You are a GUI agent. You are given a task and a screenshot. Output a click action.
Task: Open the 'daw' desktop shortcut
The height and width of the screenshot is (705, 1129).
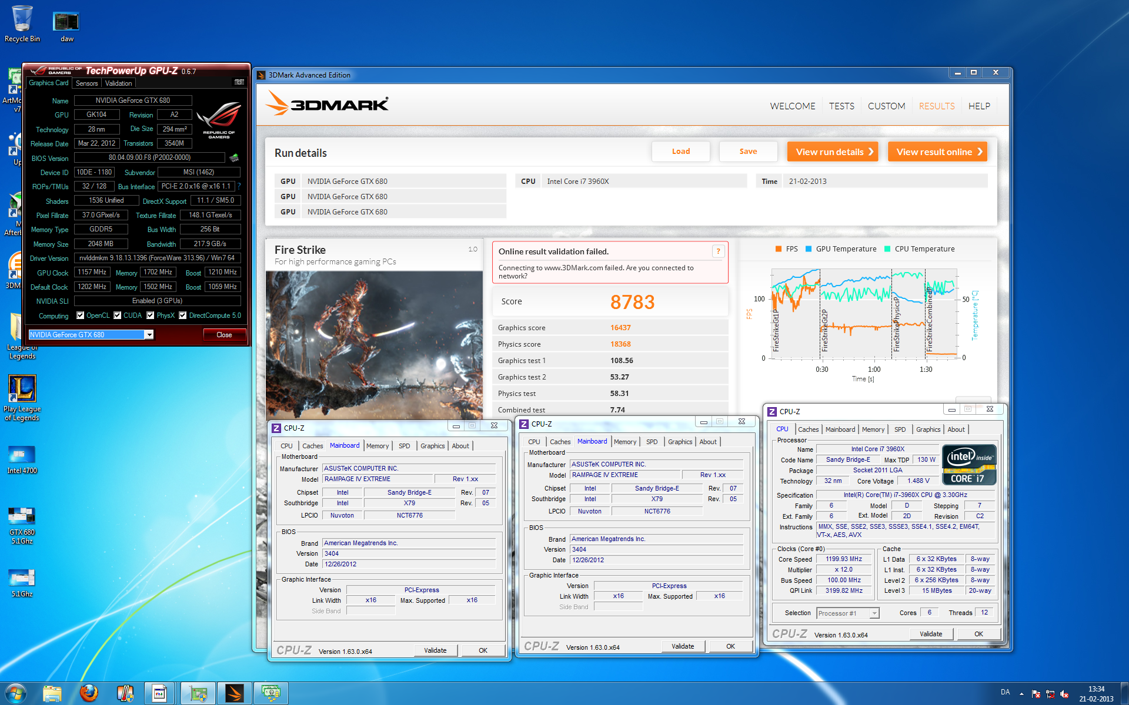[66, 26]
